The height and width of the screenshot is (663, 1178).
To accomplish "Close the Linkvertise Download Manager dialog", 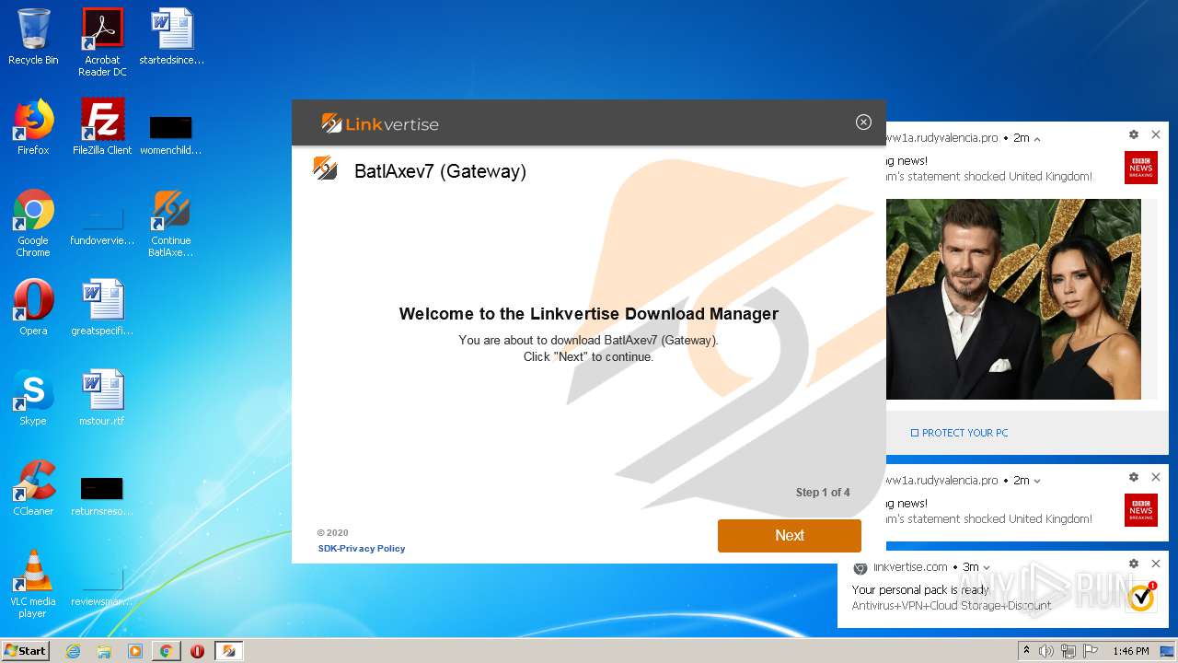I will click(x=863, y=122).
